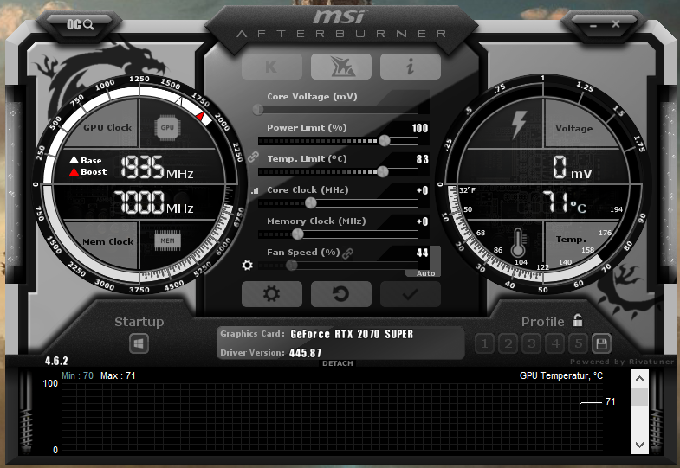Click the Power Limit slider handle
Screen dimensions: 680x468
[385, 140]
